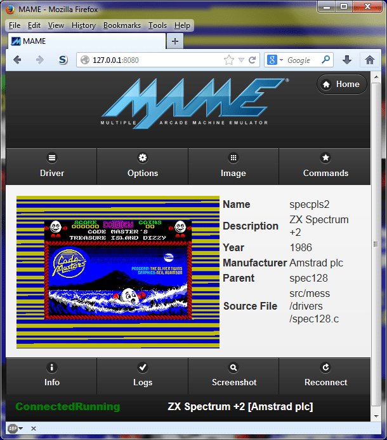Open the View menu
The image size is (387, 440).
56,25
